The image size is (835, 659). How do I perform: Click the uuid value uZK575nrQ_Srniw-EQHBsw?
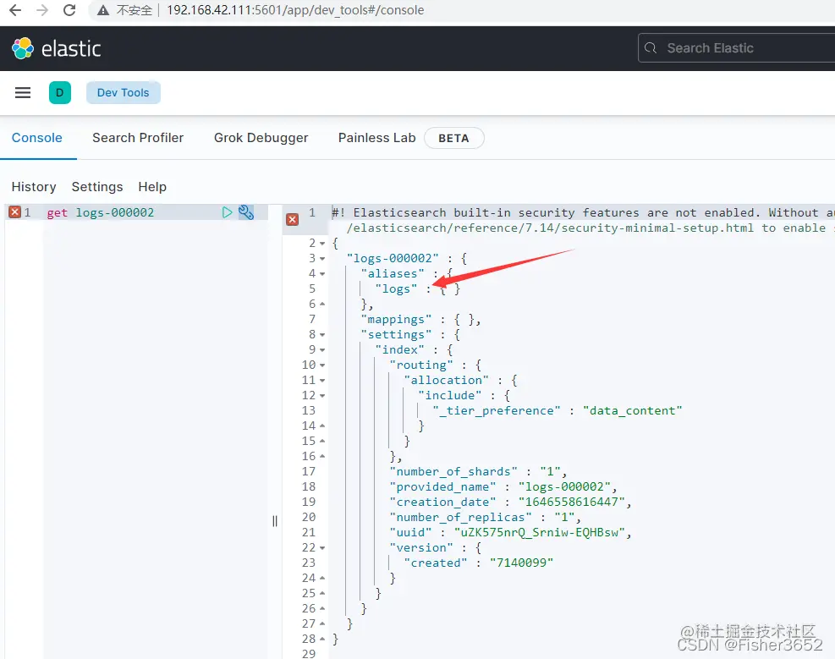(x=539, y=532)
